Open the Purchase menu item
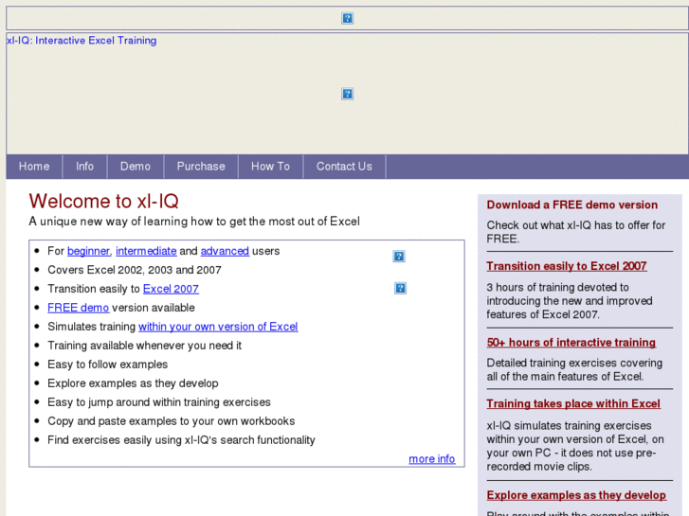Image resolution: width=689 pixels, height=516 pixels. click(201, 167)
